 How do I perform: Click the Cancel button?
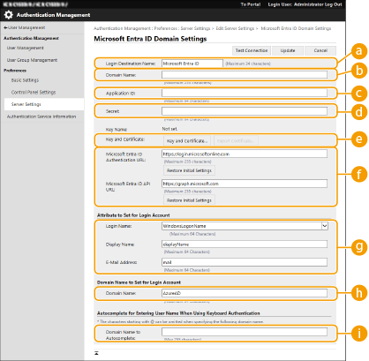(320, 50)
